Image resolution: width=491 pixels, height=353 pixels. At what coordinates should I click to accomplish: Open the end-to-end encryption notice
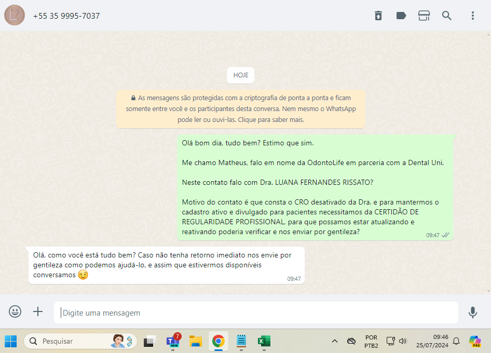pyautogui.click(x=241, y=108)
